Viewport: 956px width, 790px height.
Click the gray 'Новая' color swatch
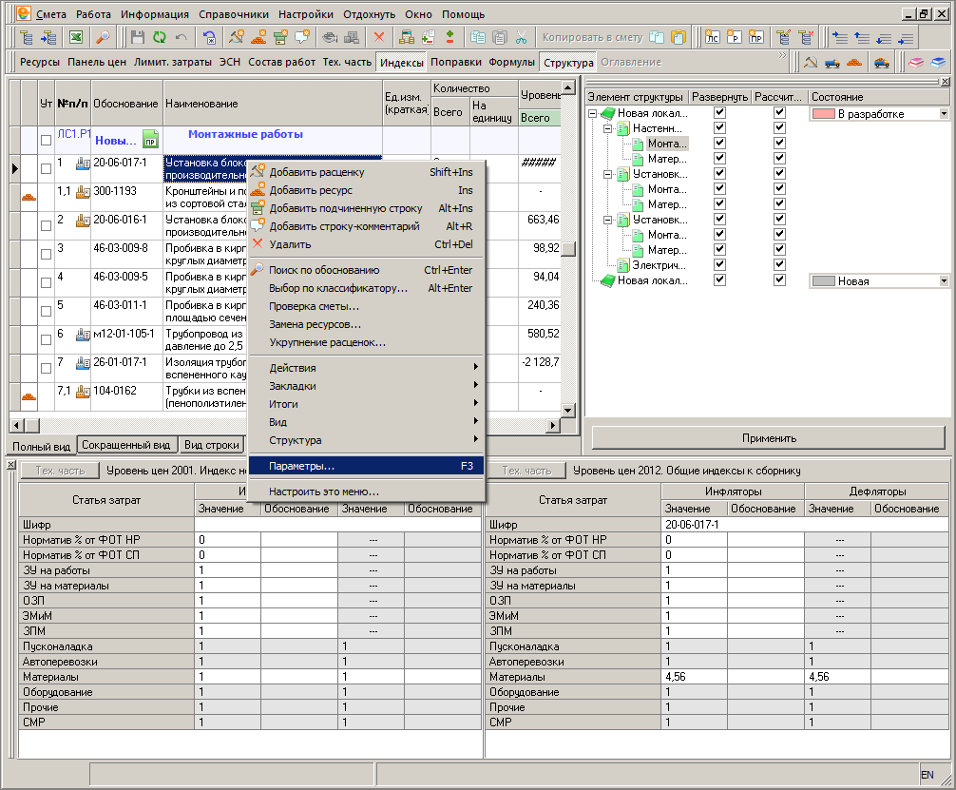tap(823, 280)
